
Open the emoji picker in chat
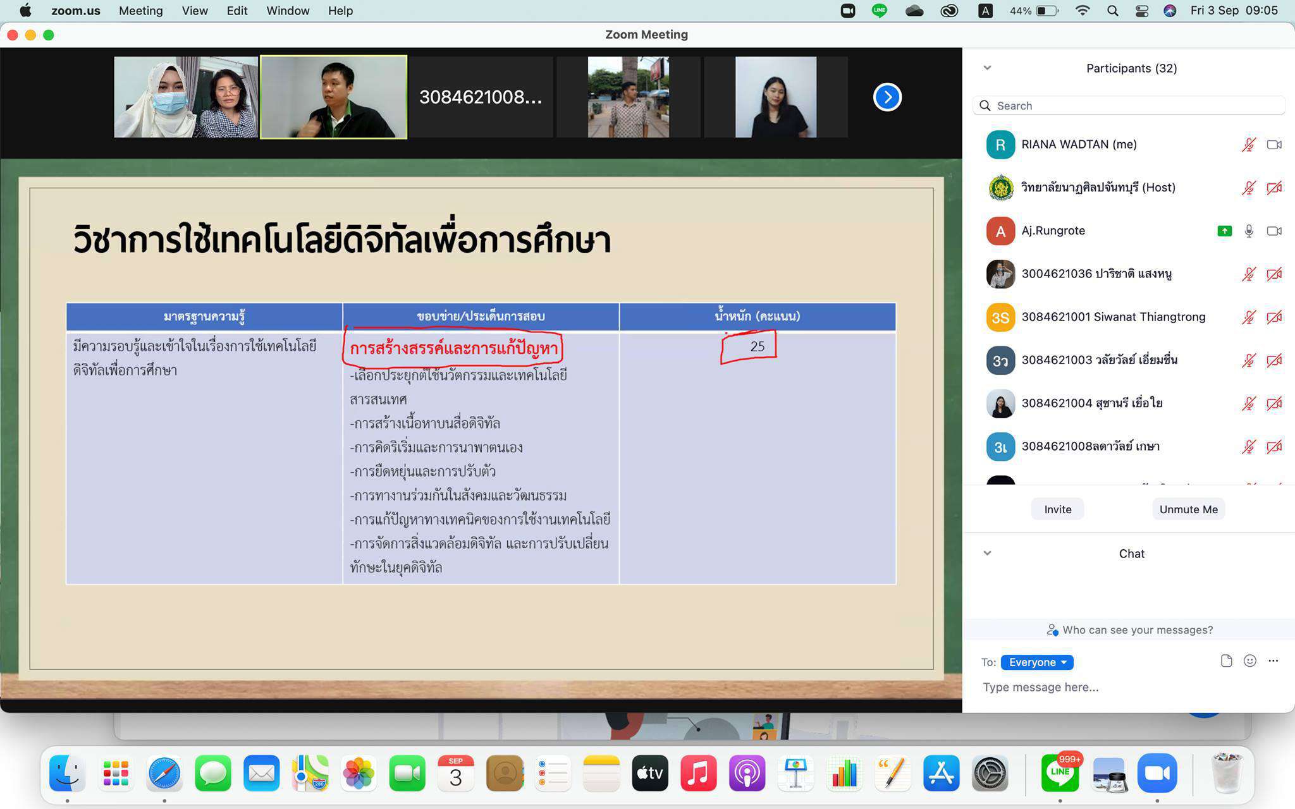pyautogui.click(x=1249, y=661)
